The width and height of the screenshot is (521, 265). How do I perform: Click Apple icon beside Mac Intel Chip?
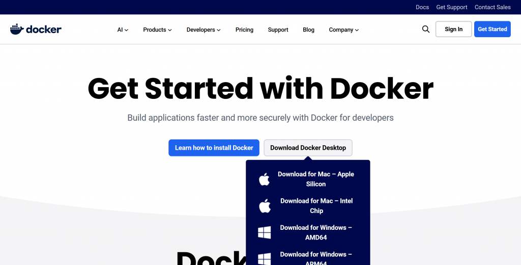click(265, 206)
